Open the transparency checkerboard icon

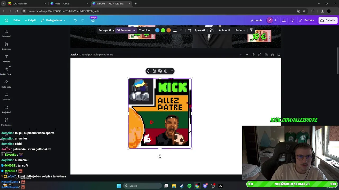pos(212,30)
